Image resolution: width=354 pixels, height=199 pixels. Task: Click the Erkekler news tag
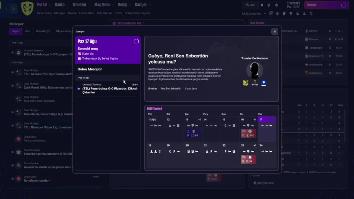(153, 88)
